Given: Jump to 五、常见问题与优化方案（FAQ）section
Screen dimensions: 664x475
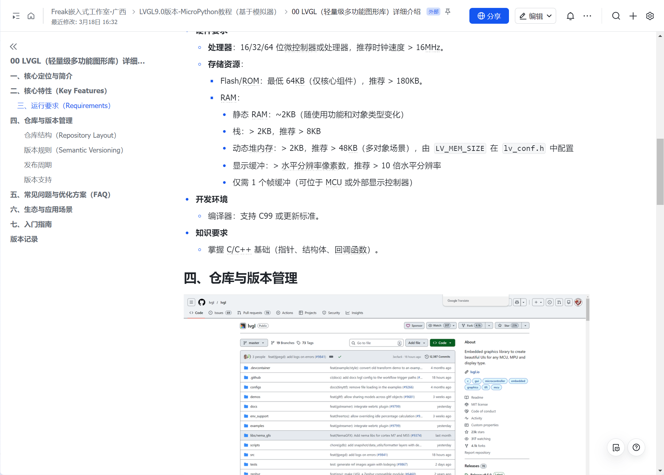Looking at the screenshot, I should tap(60, 194).
